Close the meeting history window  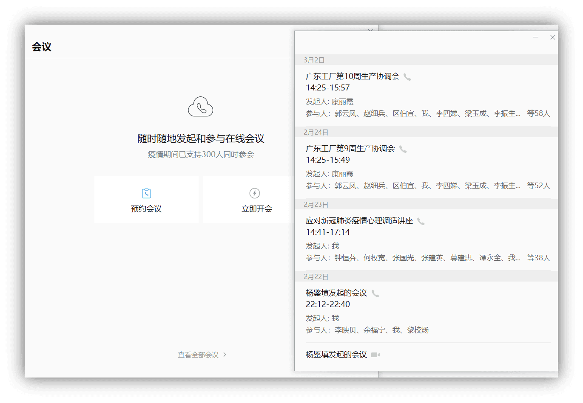(x=552, y=37)
